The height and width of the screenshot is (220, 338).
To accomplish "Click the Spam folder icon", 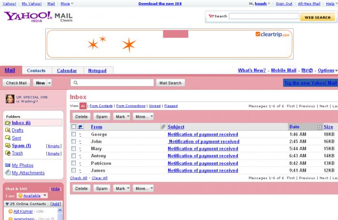I will tap(8, 146).
